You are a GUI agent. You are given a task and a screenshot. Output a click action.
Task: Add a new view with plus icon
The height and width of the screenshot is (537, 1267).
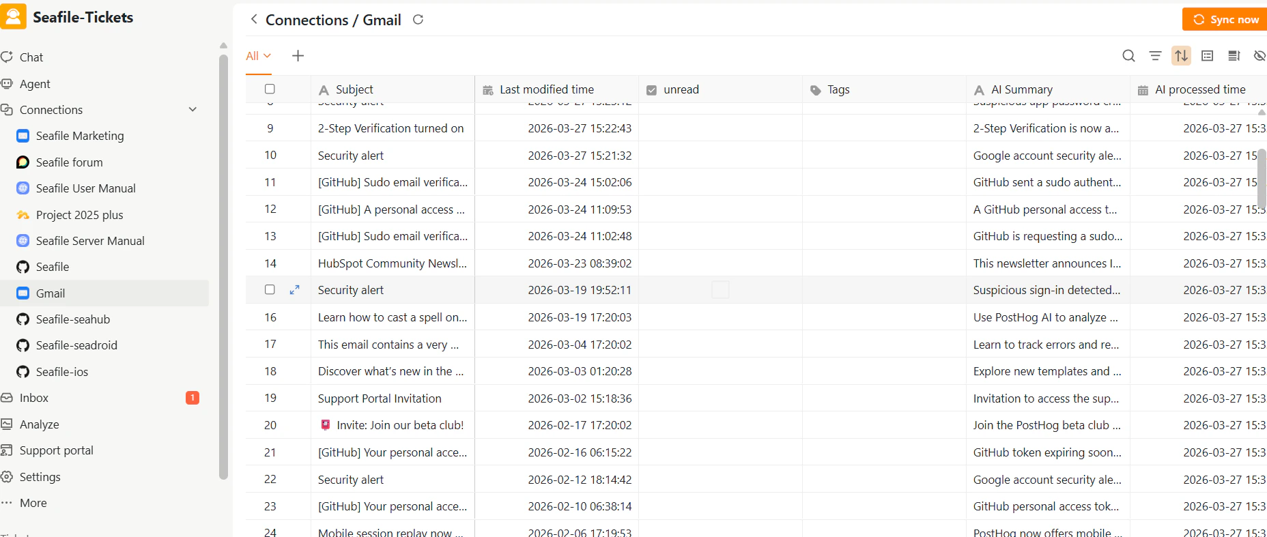[x=298, y=56]
